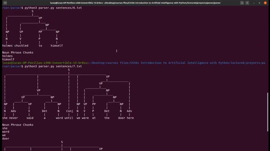The height and width of the screenshot is (151, 270).
Task: Click 'door' under second Noun Phrase Chunks
Action: click(5, 138)
